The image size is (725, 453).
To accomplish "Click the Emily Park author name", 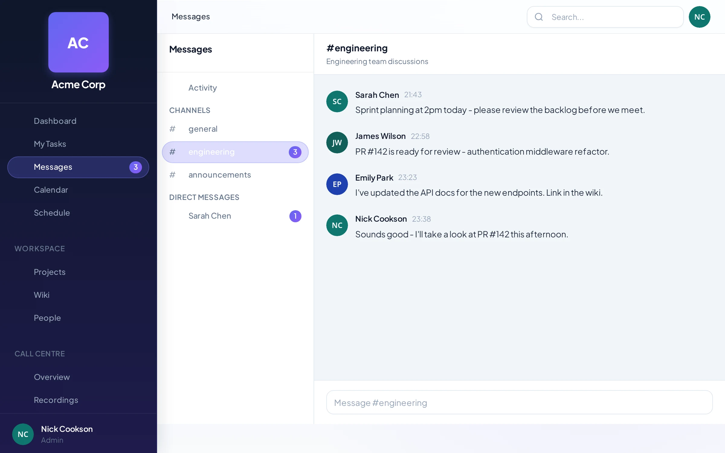I will [x=374, y=178].
